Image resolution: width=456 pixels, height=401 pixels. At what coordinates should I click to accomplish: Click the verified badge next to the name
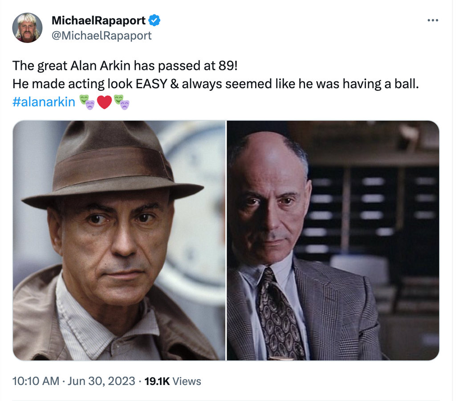coord(155,20)
